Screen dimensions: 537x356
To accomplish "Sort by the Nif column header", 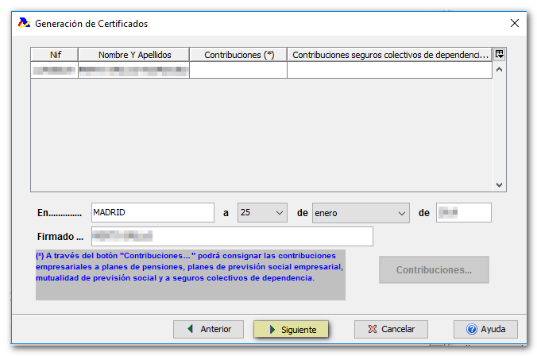I will click(x=54, y=55).
